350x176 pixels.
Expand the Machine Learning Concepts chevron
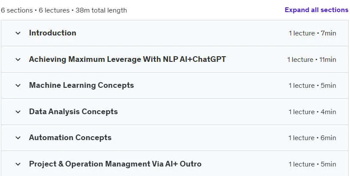coord(18,86)
